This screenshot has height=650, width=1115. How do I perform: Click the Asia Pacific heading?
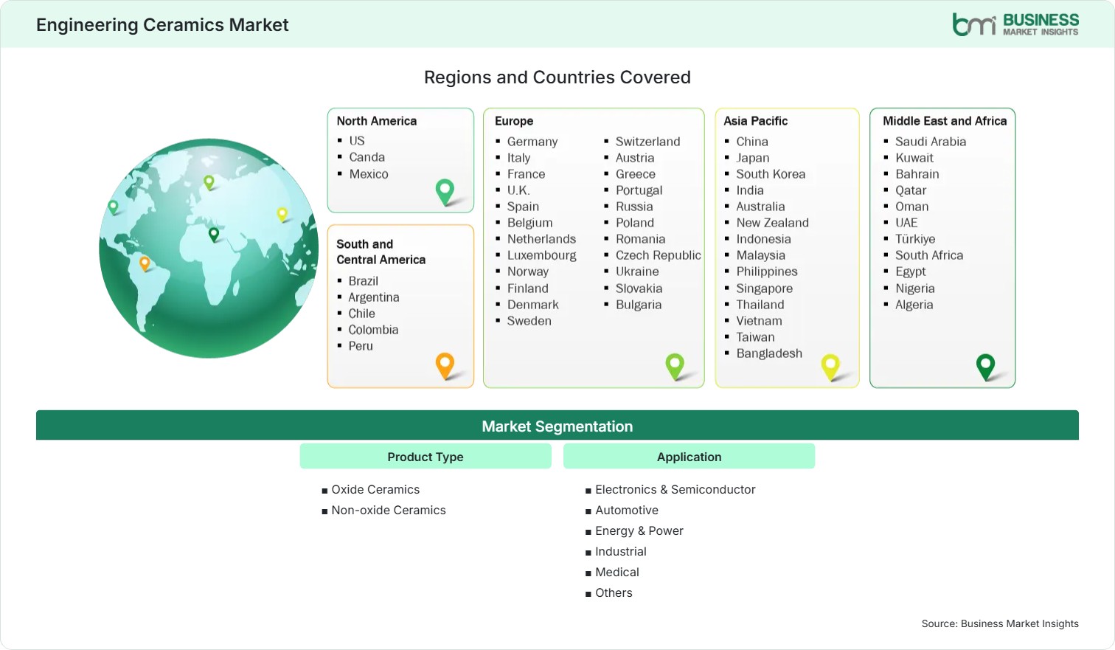click(x=756, y=121)
